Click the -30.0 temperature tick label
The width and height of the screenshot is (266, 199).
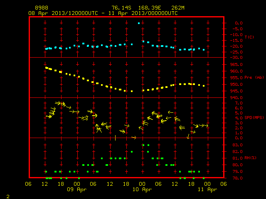point(236,58)
